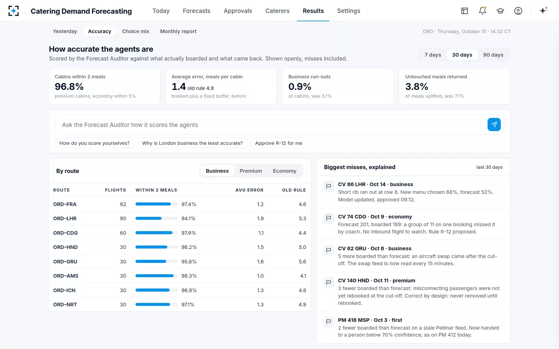This screenshot has width=559, height=349.
Task: Select the Accuracy sub-tab
Action: [100, 31]
